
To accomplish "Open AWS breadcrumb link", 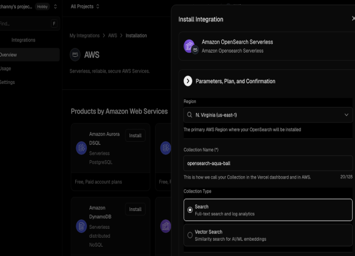I will coord(112,35).
